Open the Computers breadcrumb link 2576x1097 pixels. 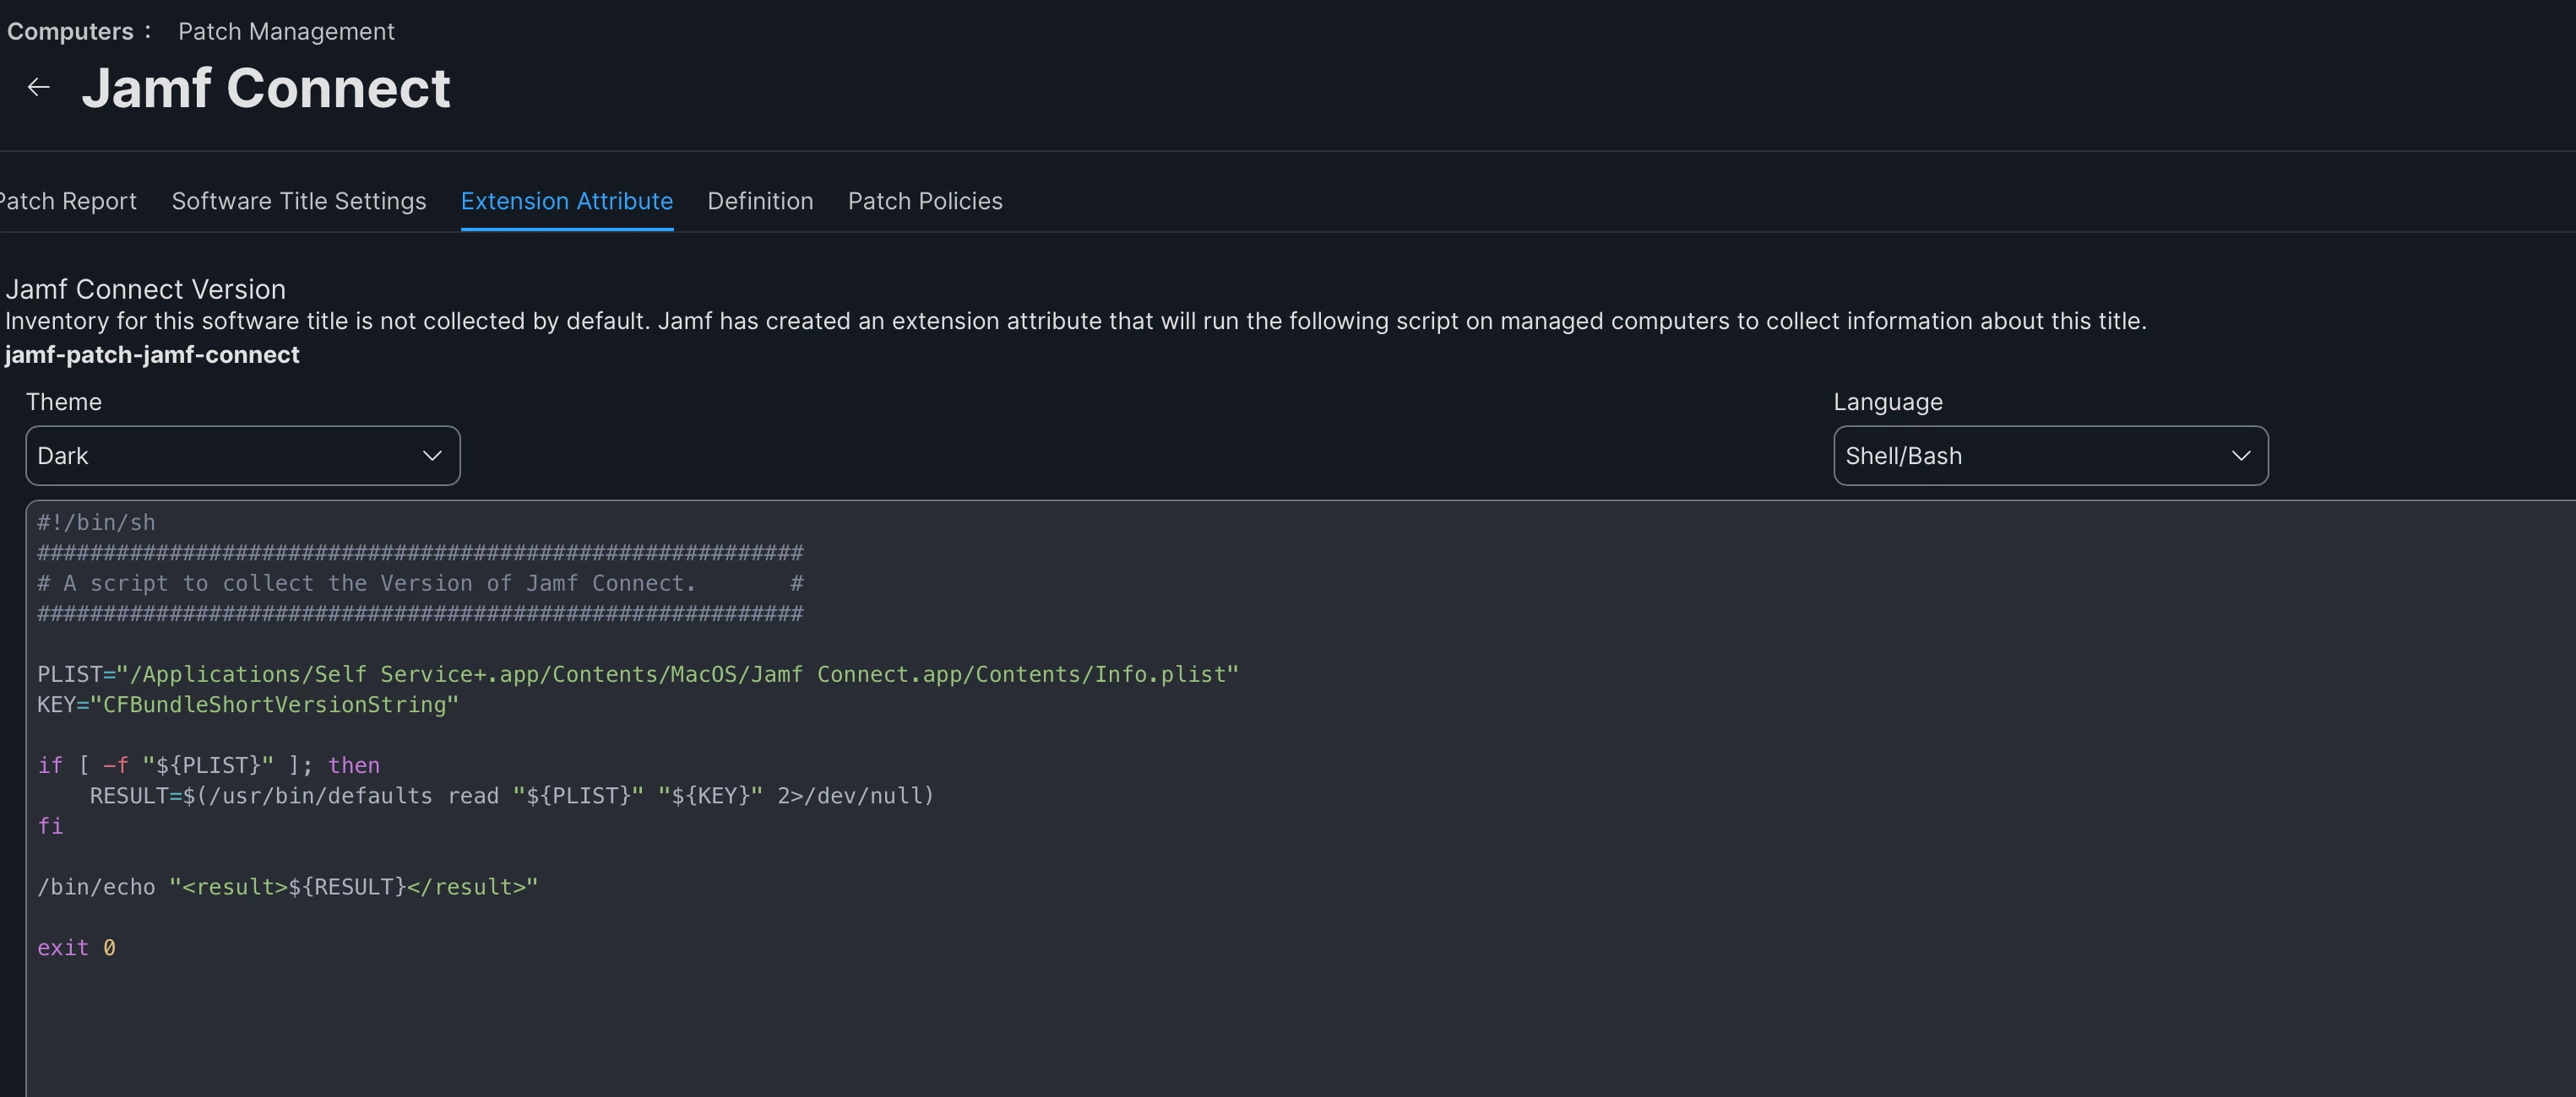[x=70, y=31]
